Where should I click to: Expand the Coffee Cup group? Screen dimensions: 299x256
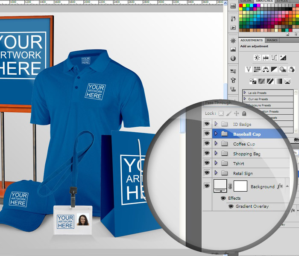(216, 143)
